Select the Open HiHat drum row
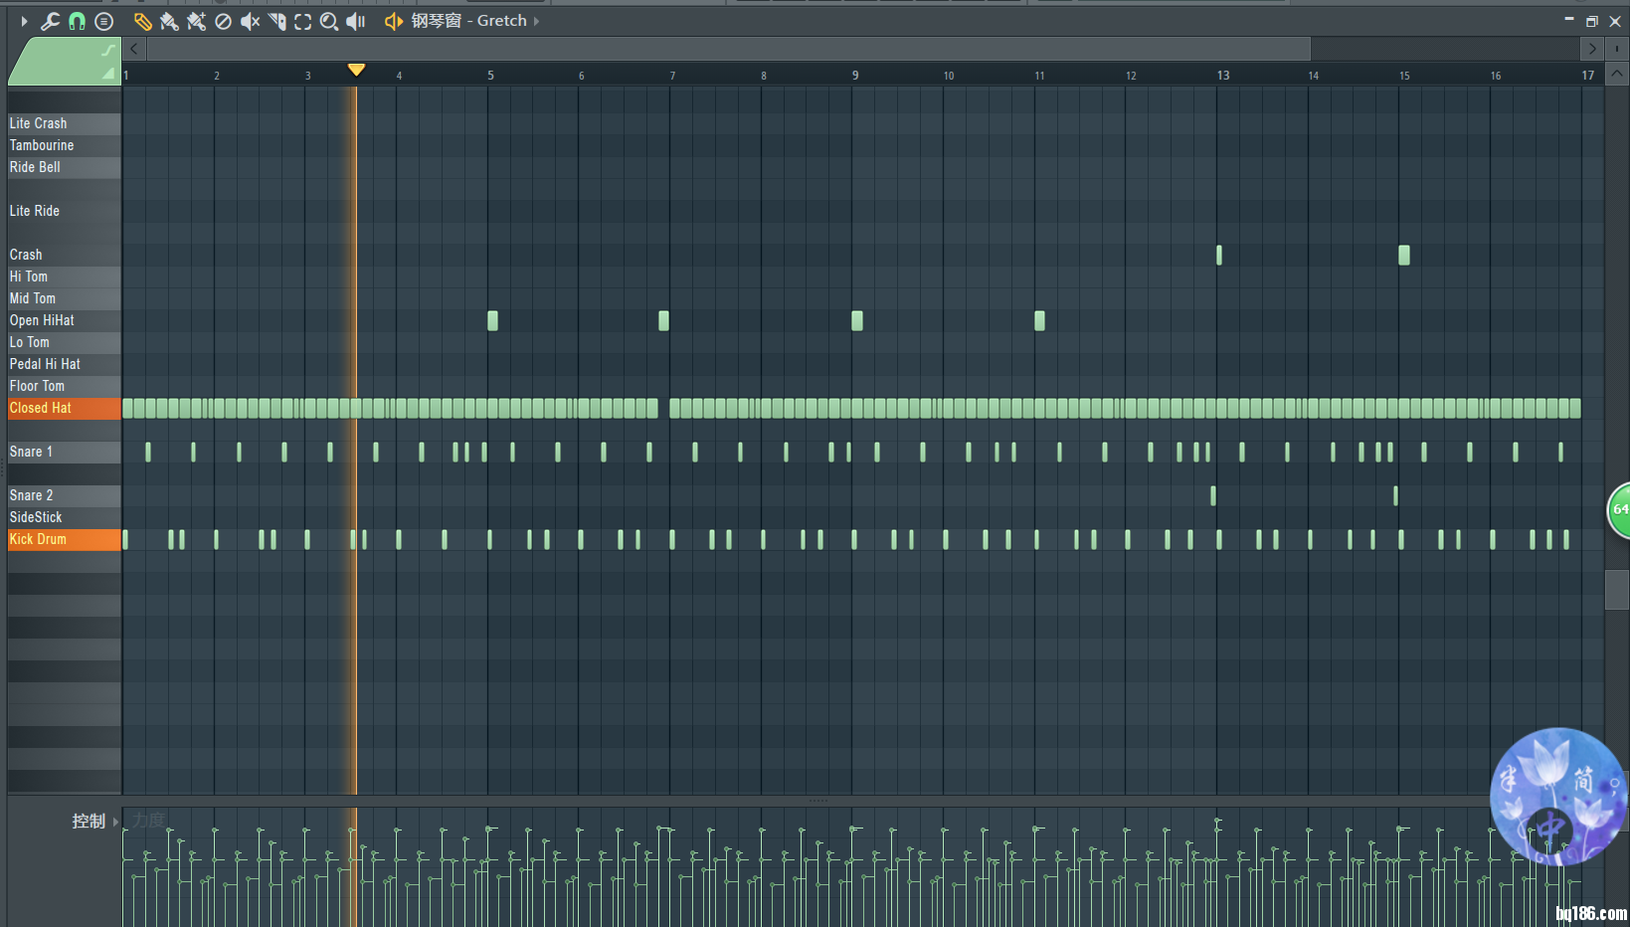 pyautogui.click(x=64, y=320)
